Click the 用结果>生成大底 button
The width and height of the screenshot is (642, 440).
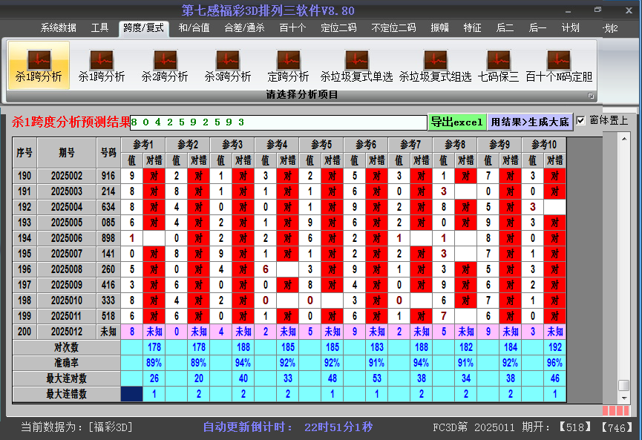coord(530,122)
